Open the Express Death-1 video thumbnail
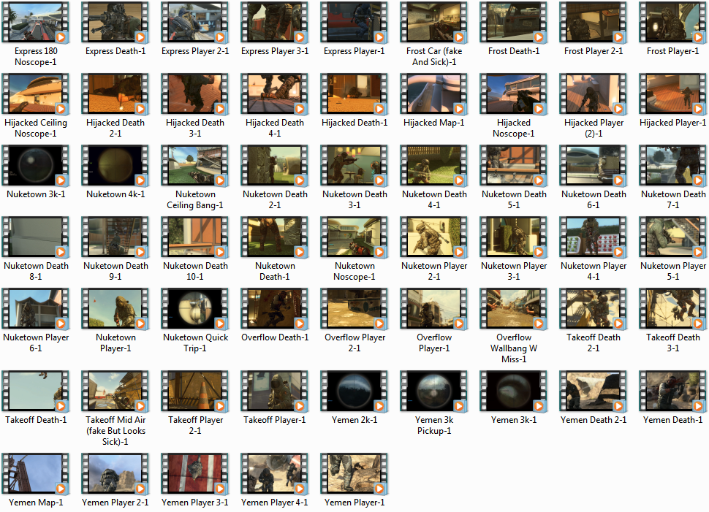 [115, 22]
